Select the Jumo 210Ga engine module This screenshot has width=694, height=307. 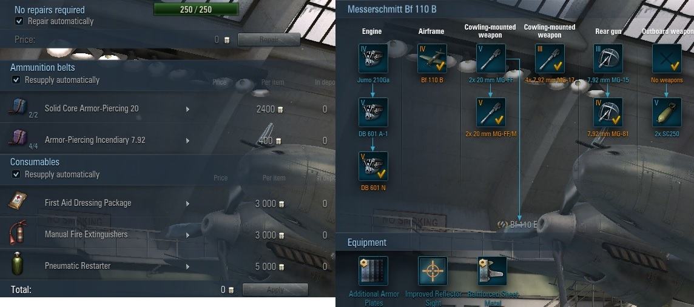[x=373, y=58]
